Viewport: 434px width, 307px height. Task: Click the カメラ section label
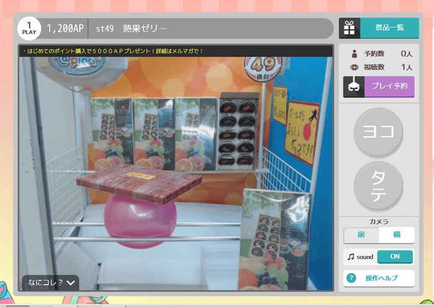click(x=379, y=221)
